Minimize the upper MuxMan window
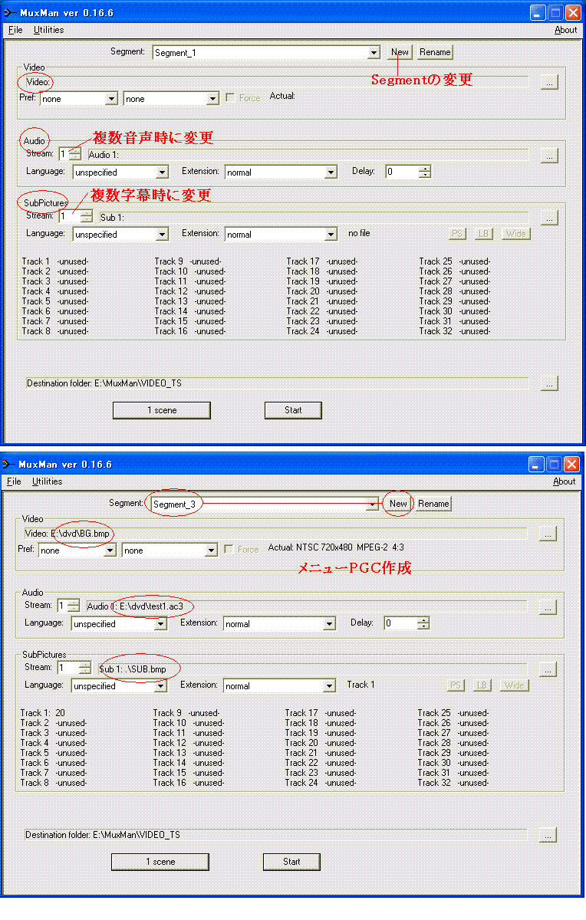 point(538,12)
